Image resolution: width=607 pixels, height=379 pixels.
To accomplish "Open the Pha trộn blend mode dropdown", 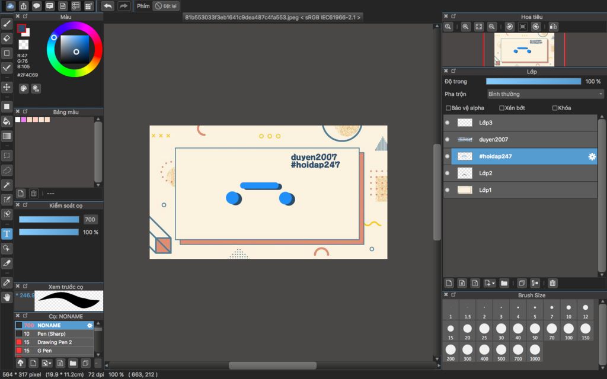I will 545,94.
